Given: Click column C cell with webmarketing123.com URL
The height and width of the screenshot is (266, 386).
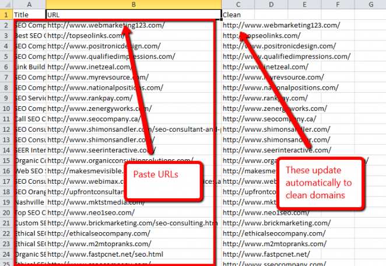Looking at the screenshot, I should tap(238, 25).
